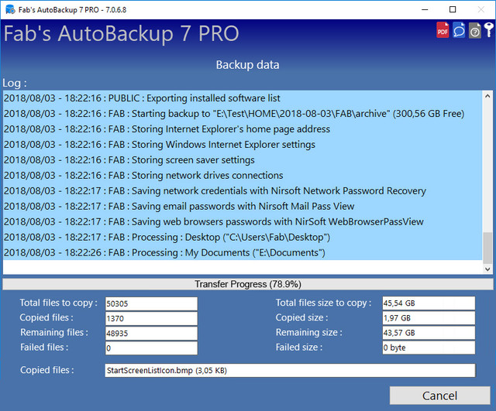Select log line 'Storing Windows Internet Explorer settings'
This screenshot has width=496, height=411.
tap(243, 145)
